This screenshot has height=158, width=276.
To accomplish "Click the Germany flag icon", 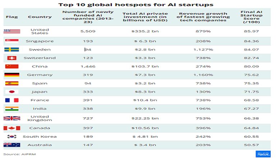I will coord(9,75).
